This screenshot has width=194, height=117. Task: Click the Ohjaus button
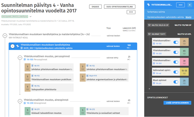click(95, 6)
